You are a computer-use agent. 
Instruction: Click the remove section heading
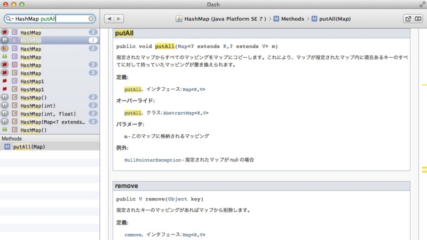click(x=126, y=185)
